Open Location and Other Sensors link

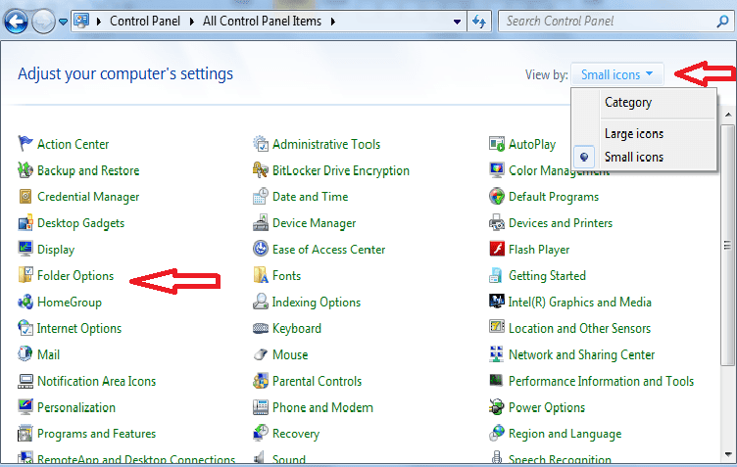pos(579,329)
